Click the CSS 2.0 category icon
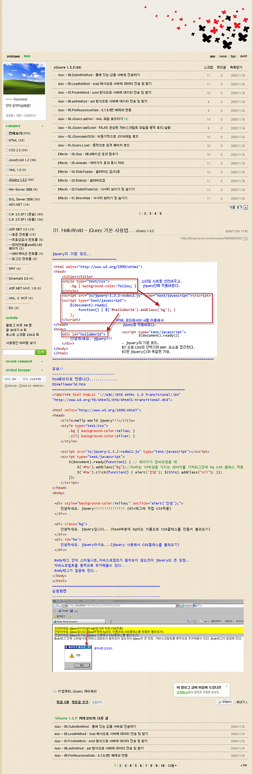The image size is (254, 774). tap(7, 150)
